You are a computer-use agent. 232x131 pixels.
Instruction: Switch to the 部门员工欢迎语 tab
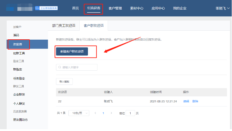click(x=64, y=26)
